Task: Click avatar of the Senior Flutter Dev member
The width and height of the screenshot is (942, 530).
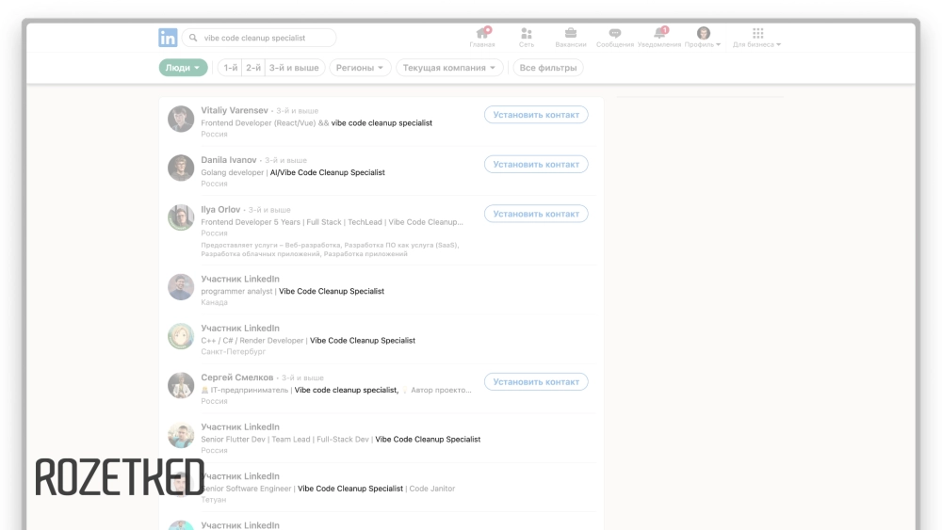Action: pos(181,435)
